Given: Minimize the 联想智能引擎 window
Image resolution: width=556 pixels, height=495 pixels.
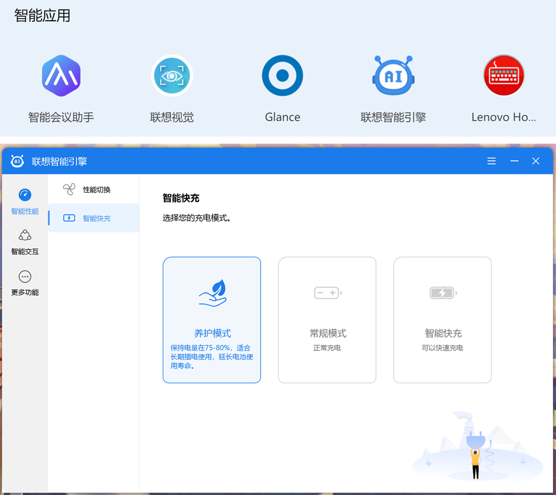Looking at the screenshot, I should [514, 161].
